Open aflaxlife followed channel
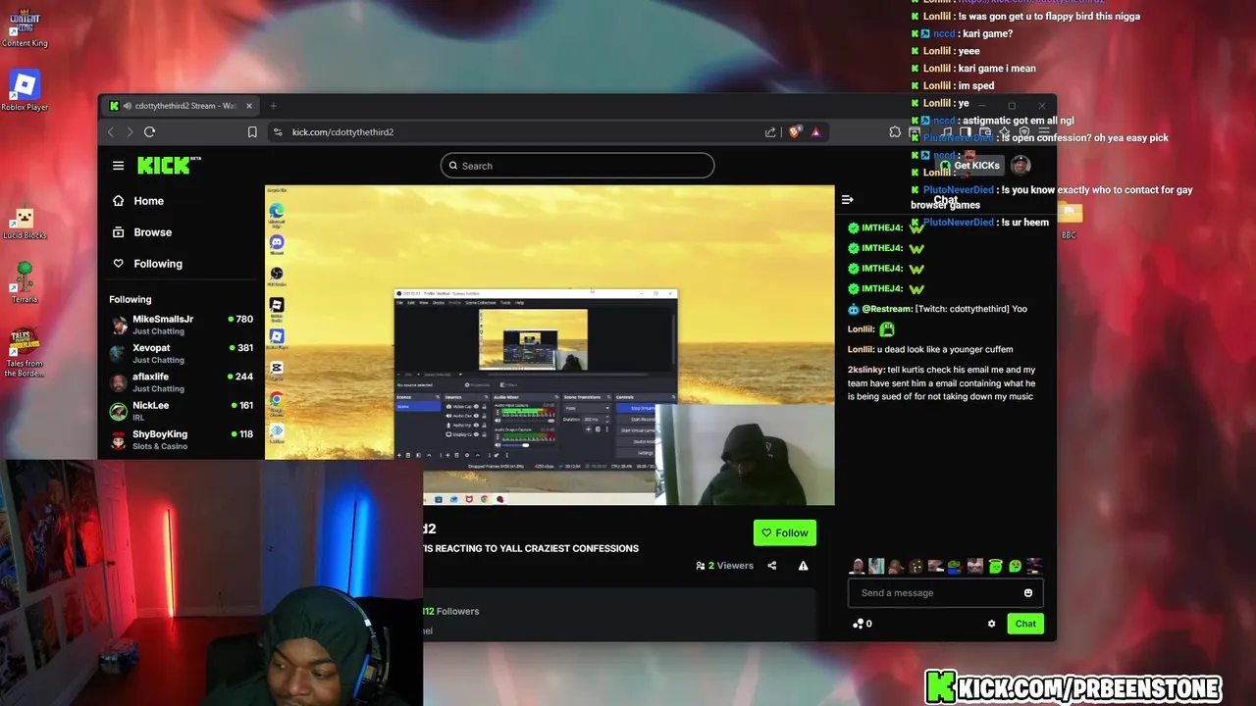The image size is (1256, 706). [182, 381]
